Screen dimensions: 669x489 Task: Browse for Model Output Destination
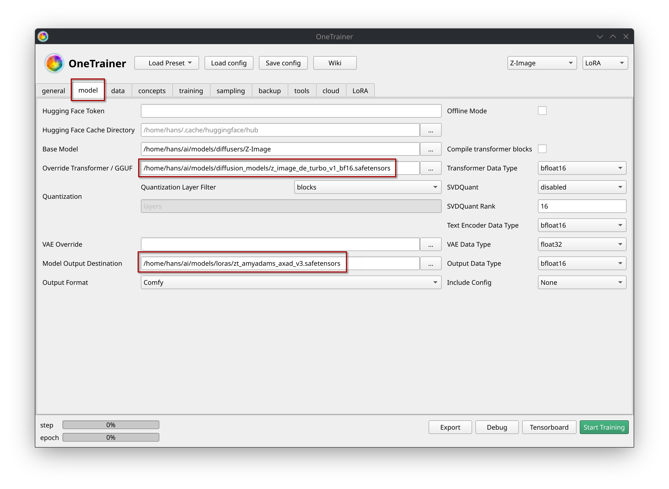pos(430,264)
